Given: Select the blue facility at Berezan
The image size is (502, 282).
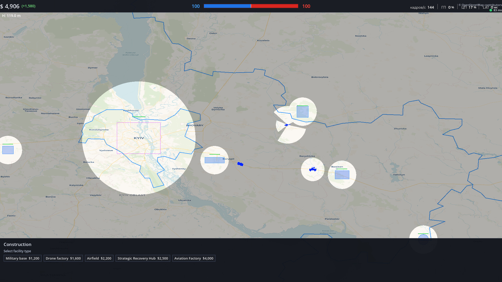Looking at the screenshot, I should [342, 175].
